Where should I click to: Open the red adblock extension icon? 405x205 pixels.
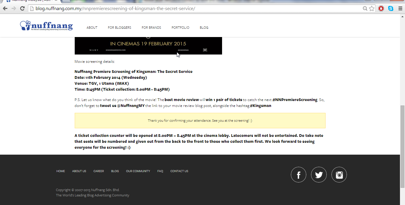(381, 9)
